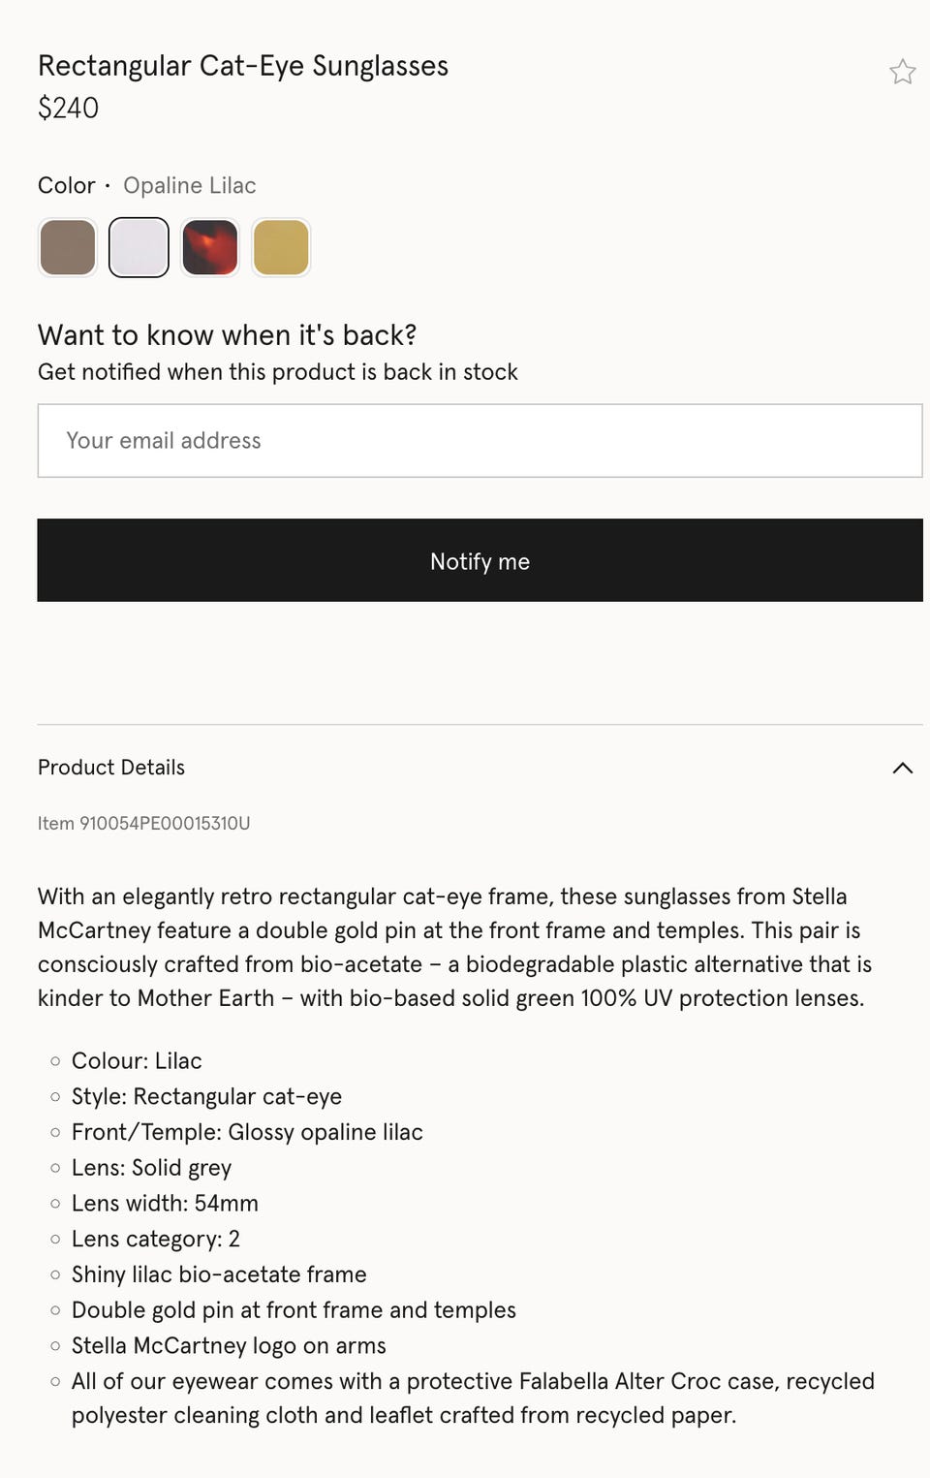This screenshot has height=1478, width=930.
Task: Click the item number 910054PE00015310U
Action: click(143, 823)
